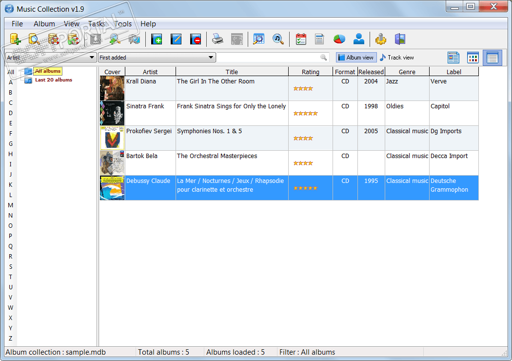512x361 pixels.
Task: Click the delete album red minus icon
Action: 196,39
